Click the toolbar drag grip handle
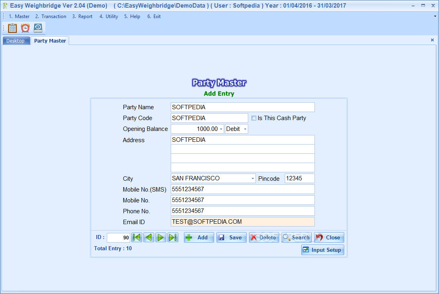Image resolution: width=439 pixels, height=294 pixels. 4,28
